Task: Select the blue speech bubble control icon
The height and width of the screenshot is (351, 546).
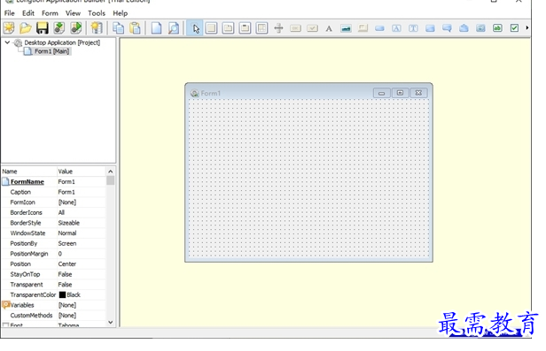Action: point(447,28)
